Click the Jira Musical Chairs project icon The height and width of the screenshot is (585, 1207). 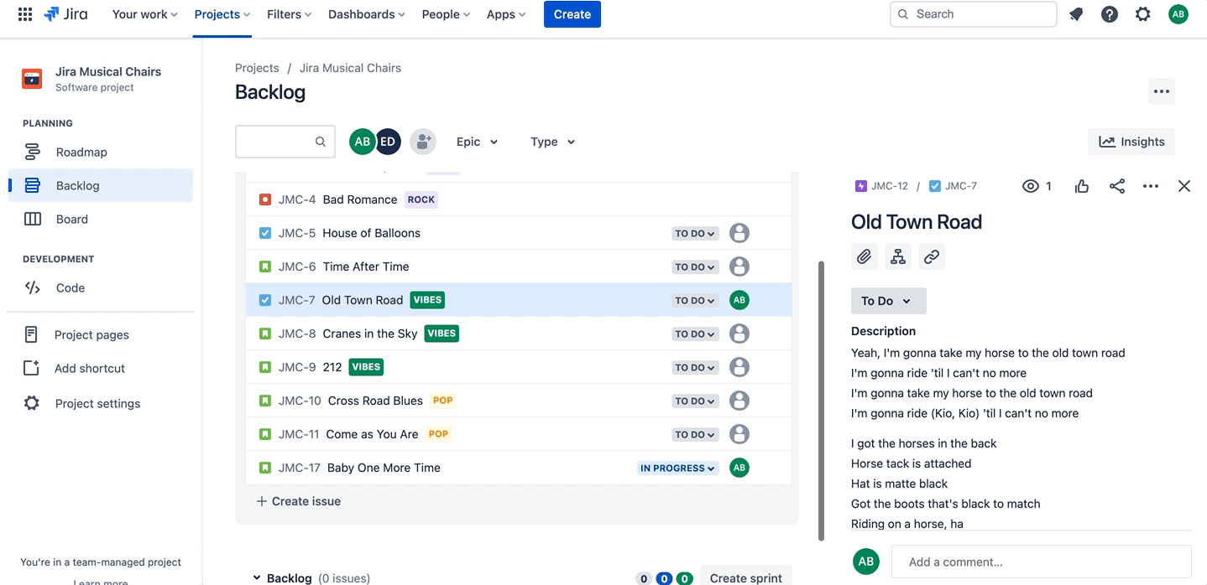tap(32, 79)
